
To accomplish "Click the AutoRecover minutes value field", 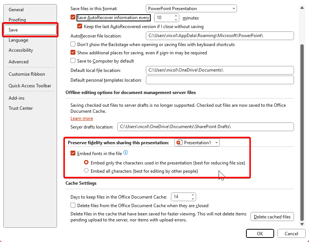I will point(164,18).
